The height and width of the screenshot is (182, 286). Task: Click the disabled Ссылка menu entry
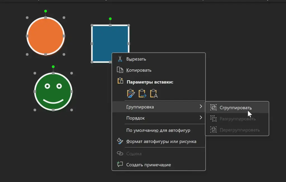click(159, 154)
